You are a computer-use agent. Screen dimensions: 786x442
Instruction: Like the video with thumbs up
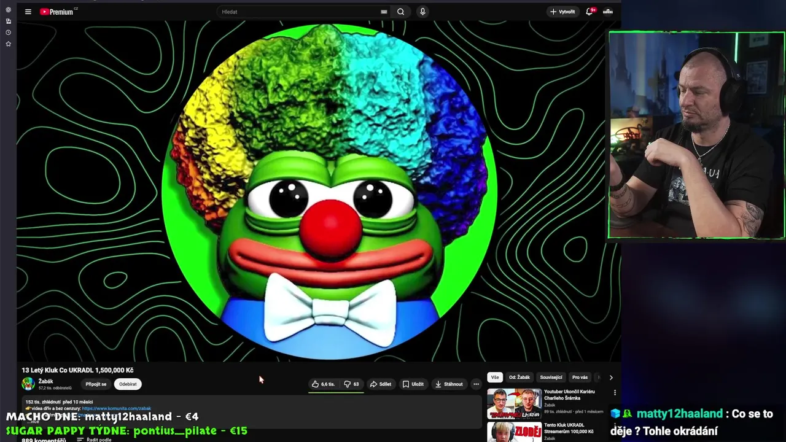click(323, 384)
